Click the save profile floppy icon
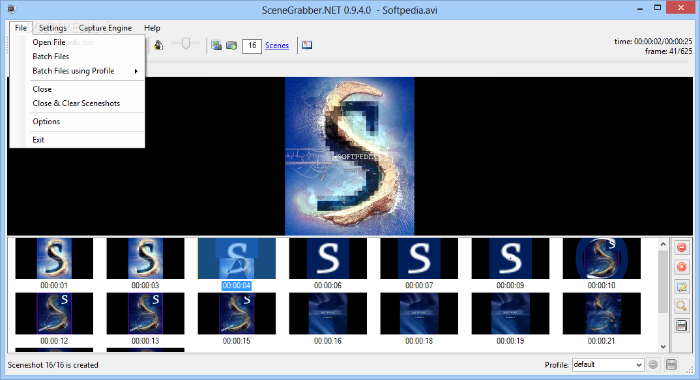The width and height of the screenshot is (700, 380). (x=671, y=364)
